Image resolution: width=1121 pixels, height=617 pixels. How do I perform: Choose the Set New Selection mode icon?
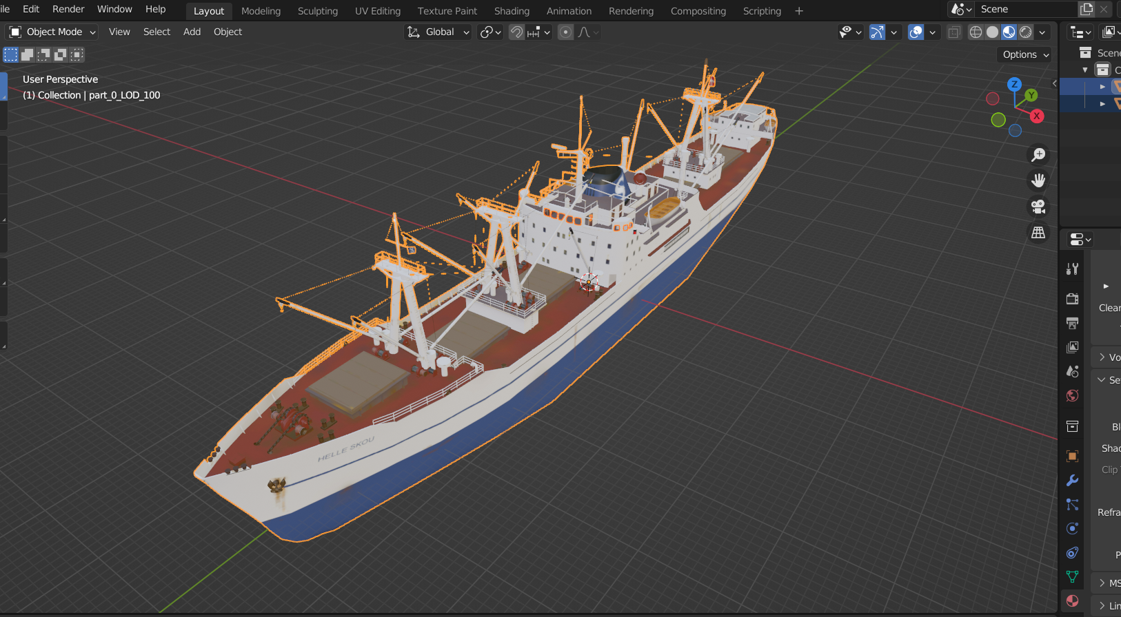pos(11,54)
